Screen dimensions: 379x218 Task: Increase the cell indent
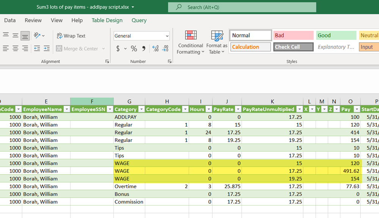pyautogui.click(x=47, y=48)
